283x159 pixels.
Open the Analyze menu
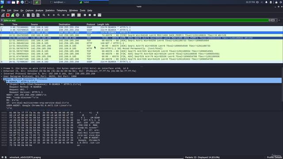(x=39, y=11)
